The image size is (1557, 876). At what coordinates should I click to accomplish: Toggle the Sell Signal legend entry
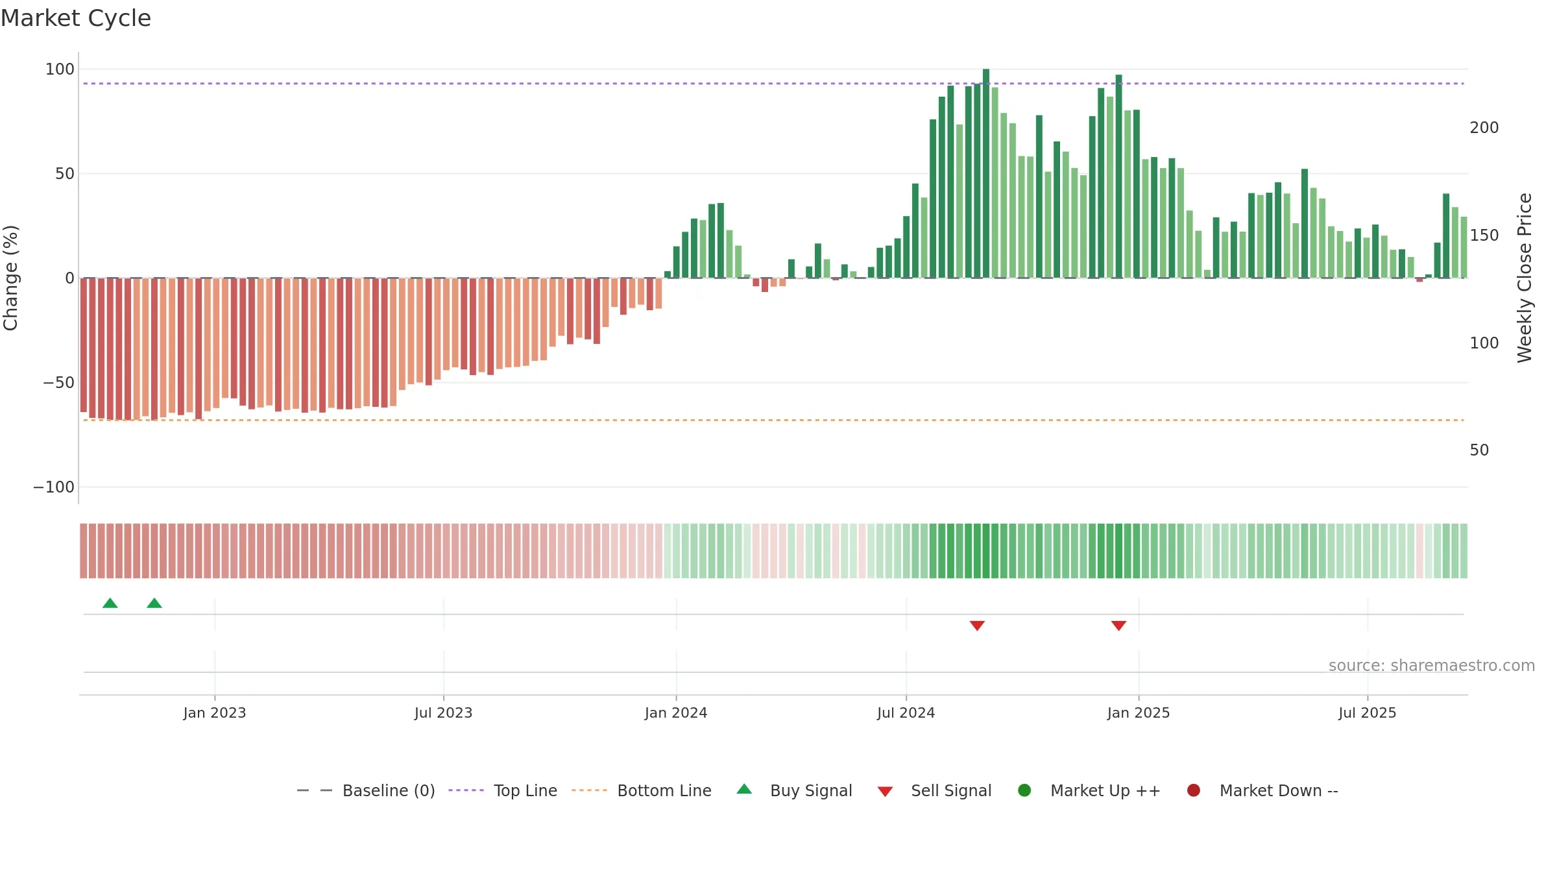click(x=934, y=790)
